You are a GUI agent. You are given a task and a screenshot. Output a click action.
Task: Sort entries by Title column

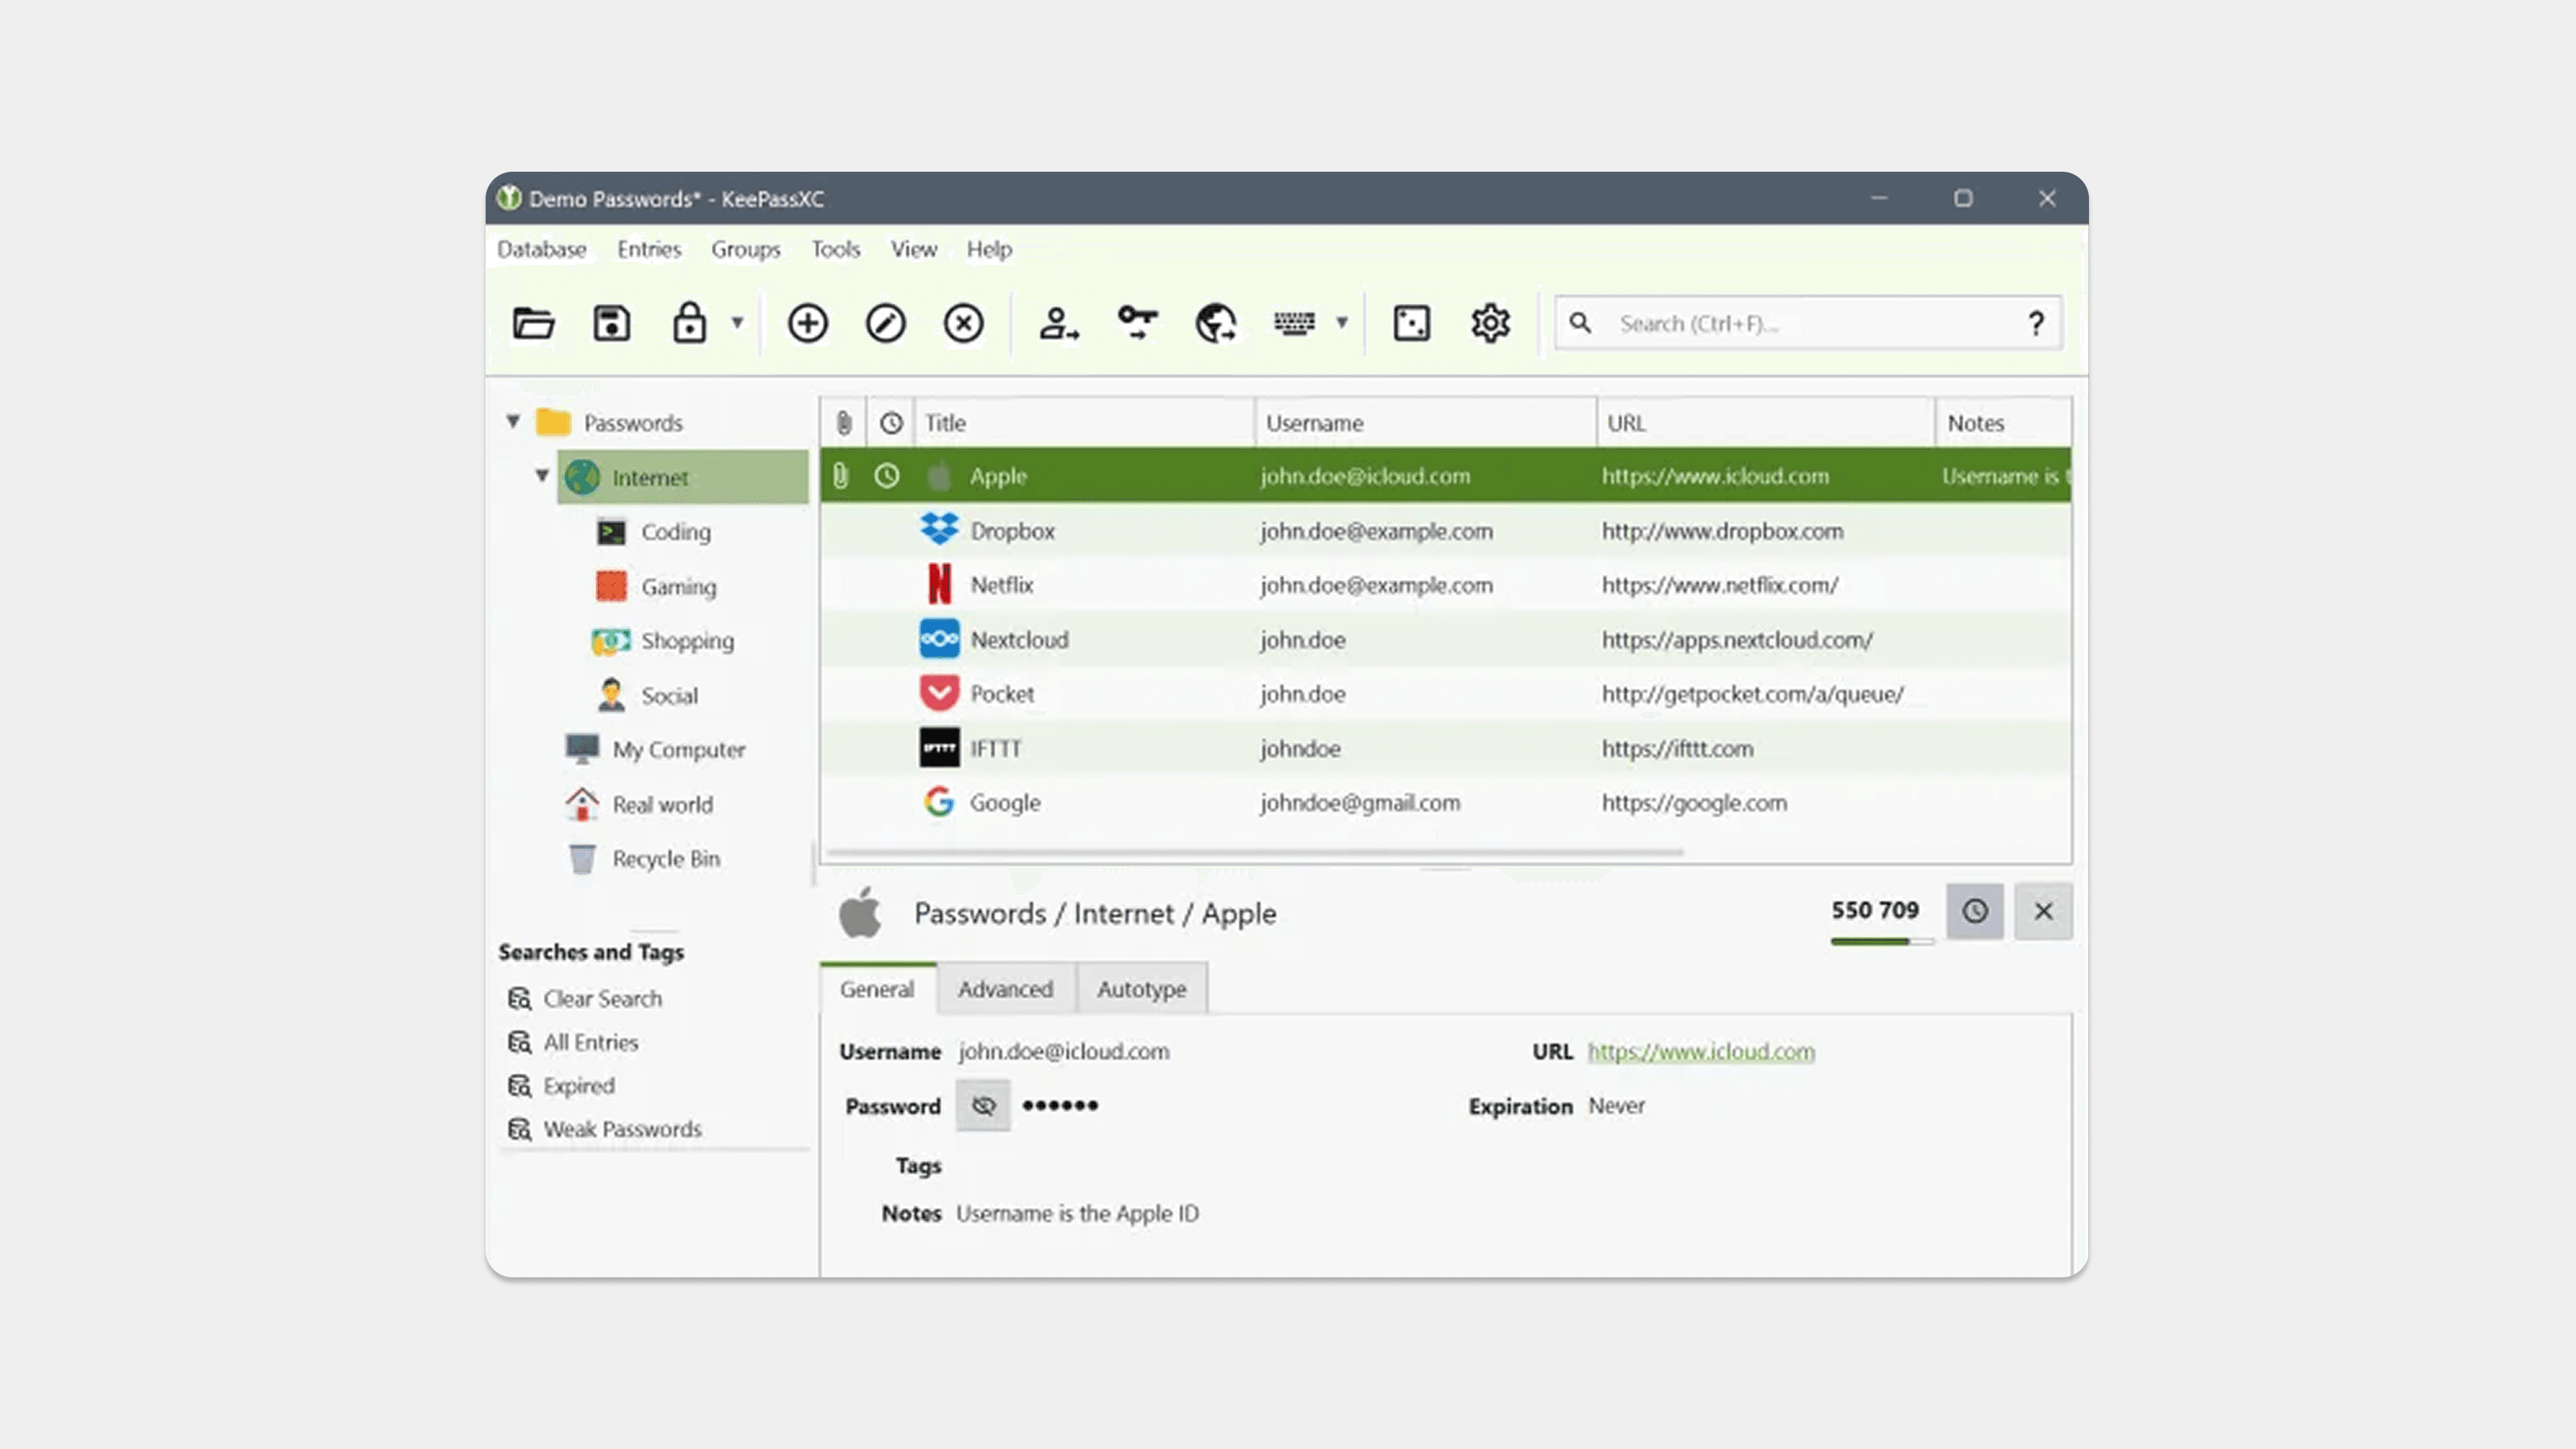pyautogui.click(x=1084, y=423)
